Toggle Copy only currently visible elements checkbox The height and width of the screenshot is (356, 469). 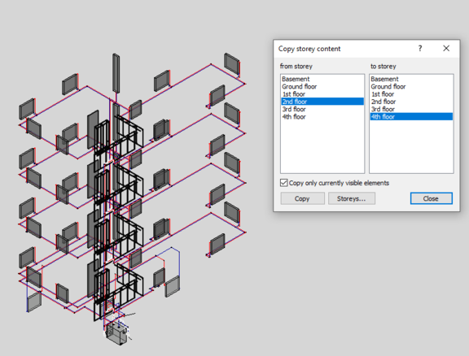point(284,183)
